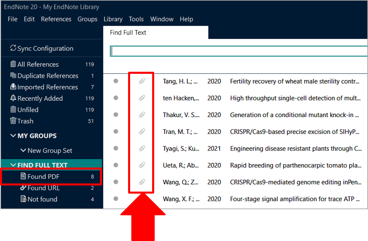Open attachment paperclip for Tran, M. T.
This screenshot has height=241, width=368.
pyautogui.click(x=142, y=132)
